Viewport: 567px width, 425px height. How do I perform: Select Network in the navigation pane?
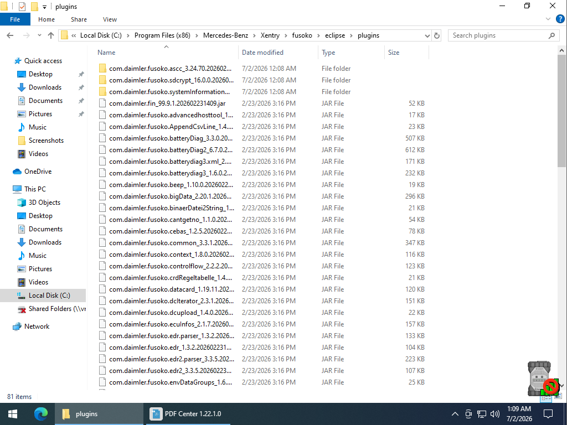tap(37, 326)
